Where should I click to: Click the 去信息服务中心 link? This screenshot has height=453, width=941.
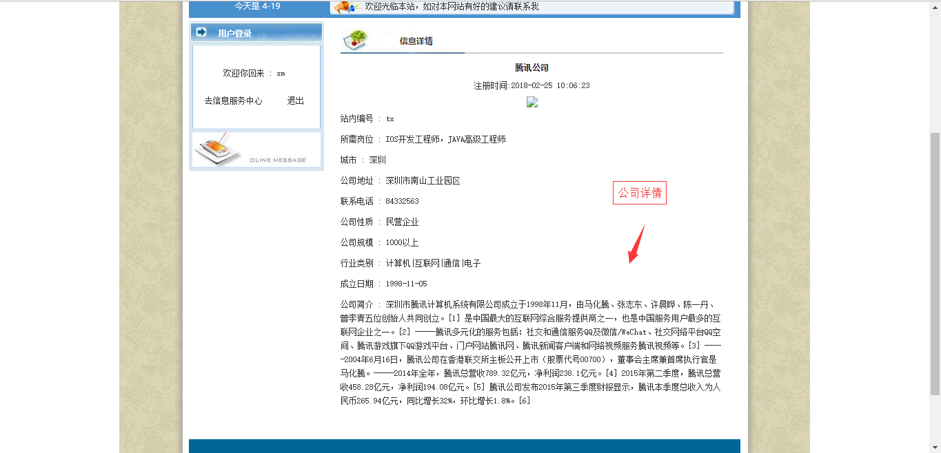(233, 101)
